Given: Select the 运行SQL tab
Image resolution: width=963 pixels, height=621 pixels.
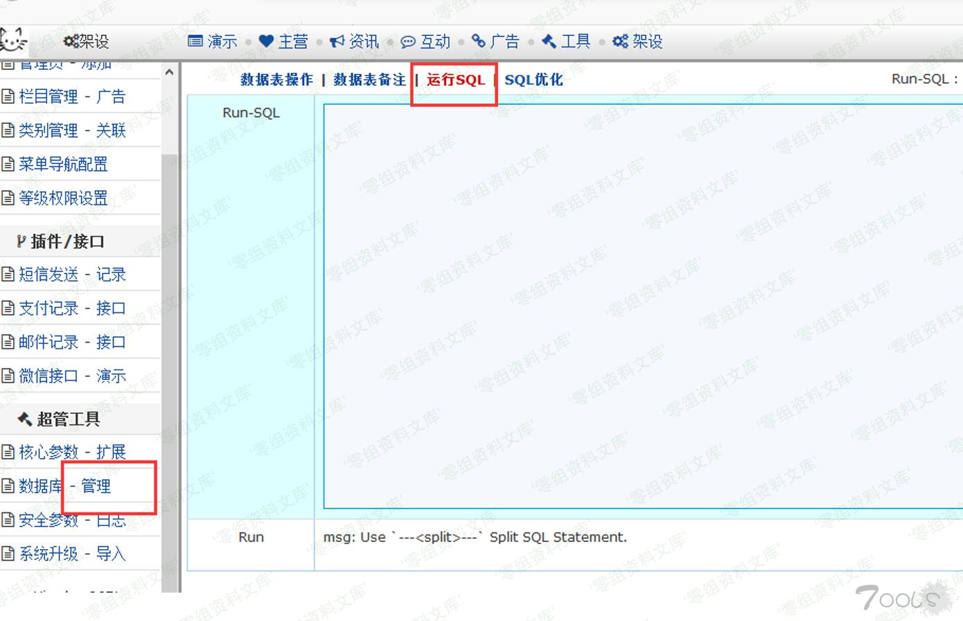Looking at the screenshot, I should click(455, 80).
